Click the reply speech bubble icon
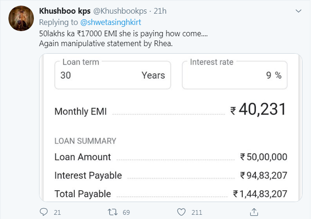The image size is (319, 219). point(44,212)
